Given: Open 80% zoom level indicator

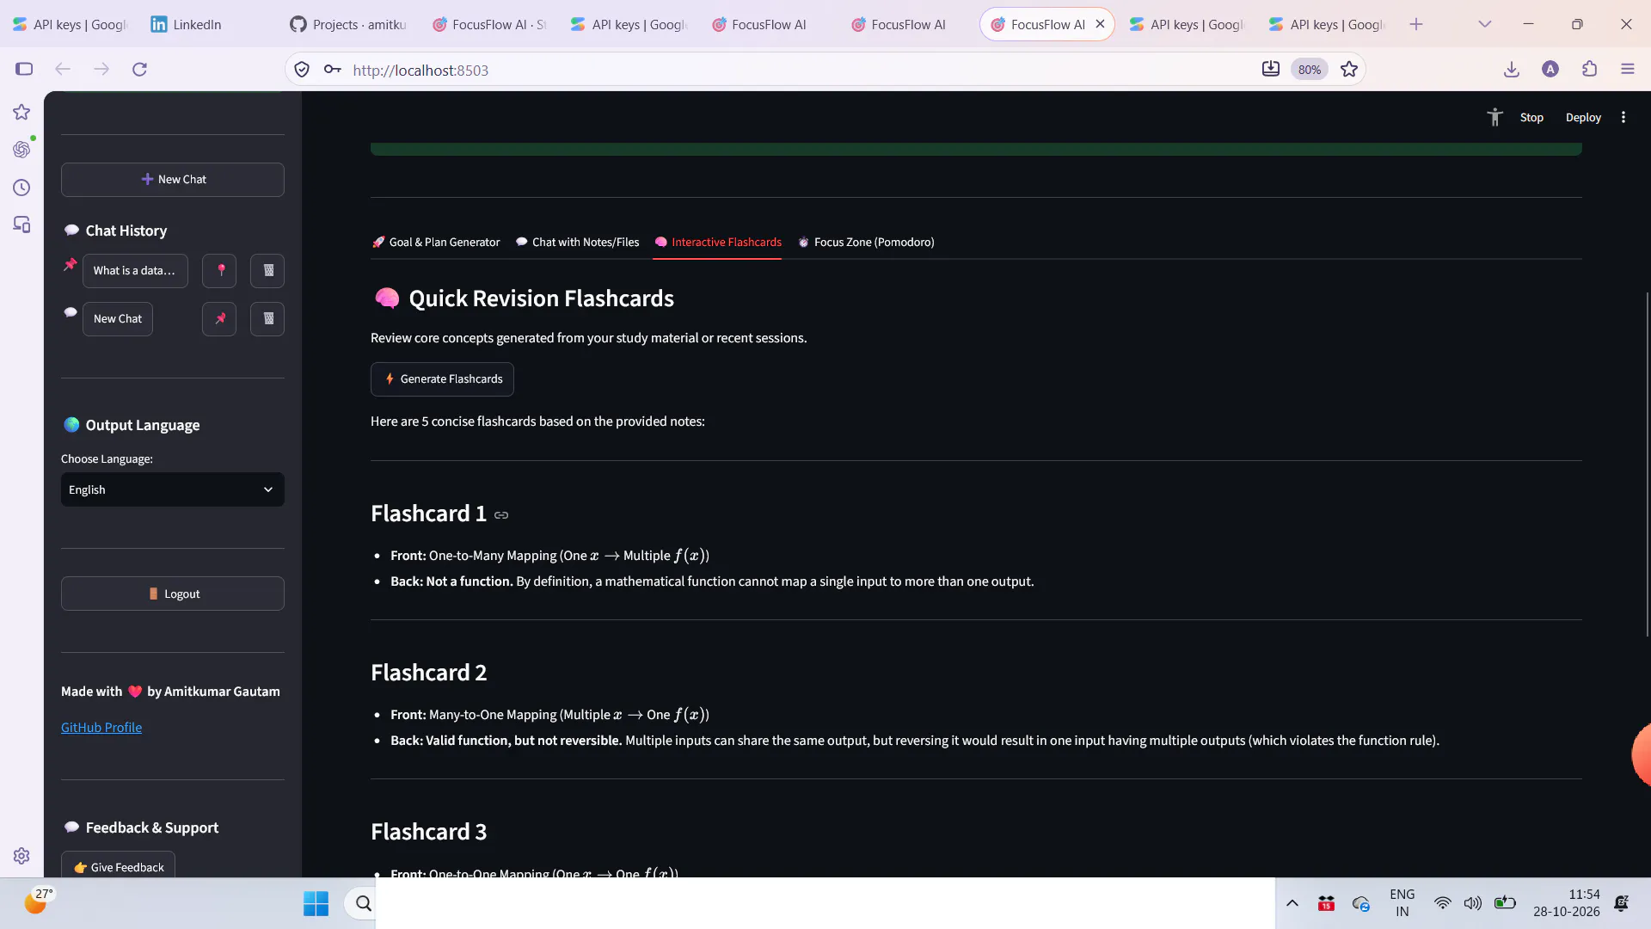Looking at the screenshot, I should (1310, 70).
